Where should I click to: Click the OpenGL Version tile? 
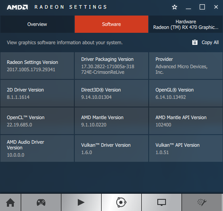point(186,93)
